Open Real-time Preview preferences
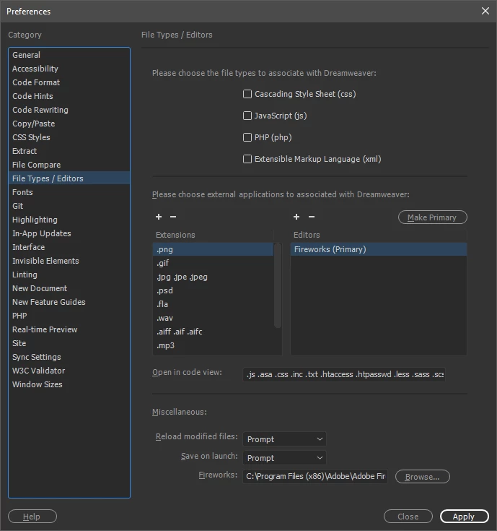Image resolution: width=497 pixels, height=531 pixels. coord(69,329)
